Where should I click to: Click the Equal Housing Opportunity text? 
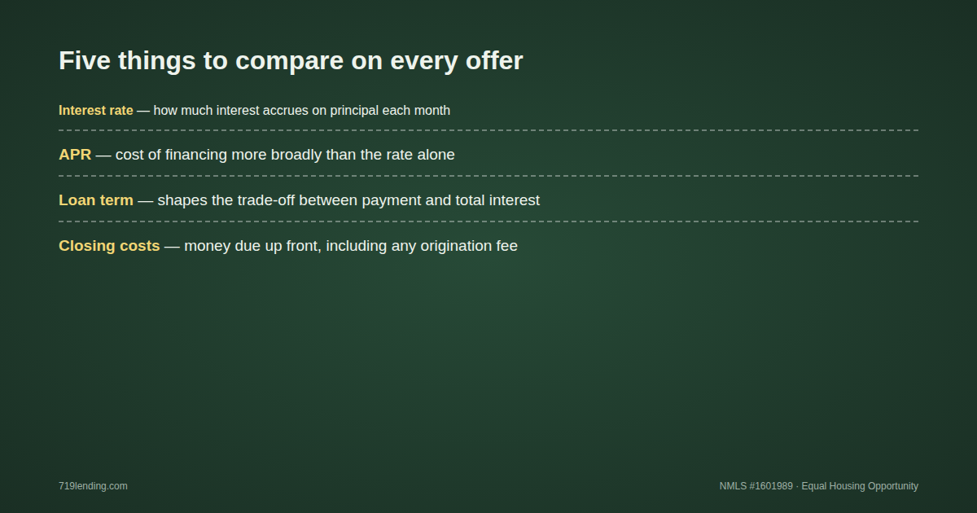pyautogui.click(x=860, y=486)
